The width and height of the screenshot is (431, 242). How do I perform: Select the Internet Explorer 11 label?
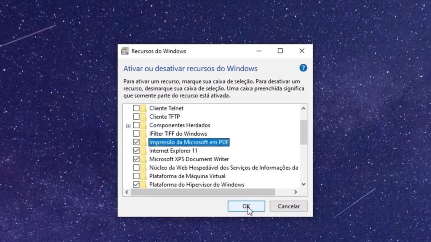(x=173, y=151)
